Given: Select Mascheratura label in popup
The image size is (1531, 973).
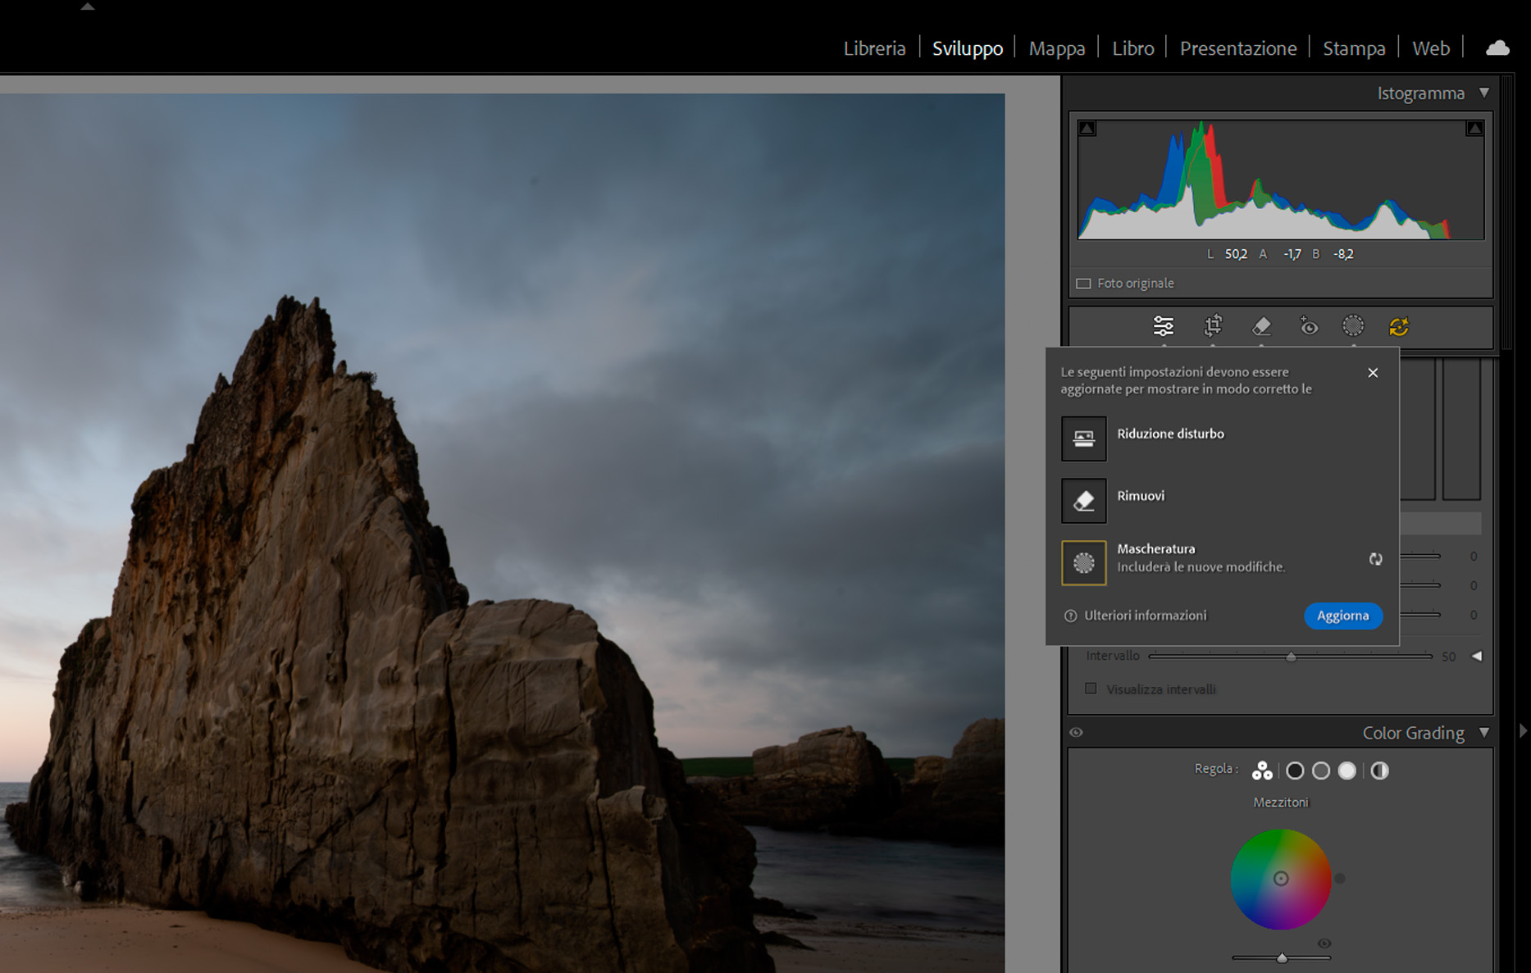Looking at the screenshot, I should pyautogui.click(x=1156, y=548).
